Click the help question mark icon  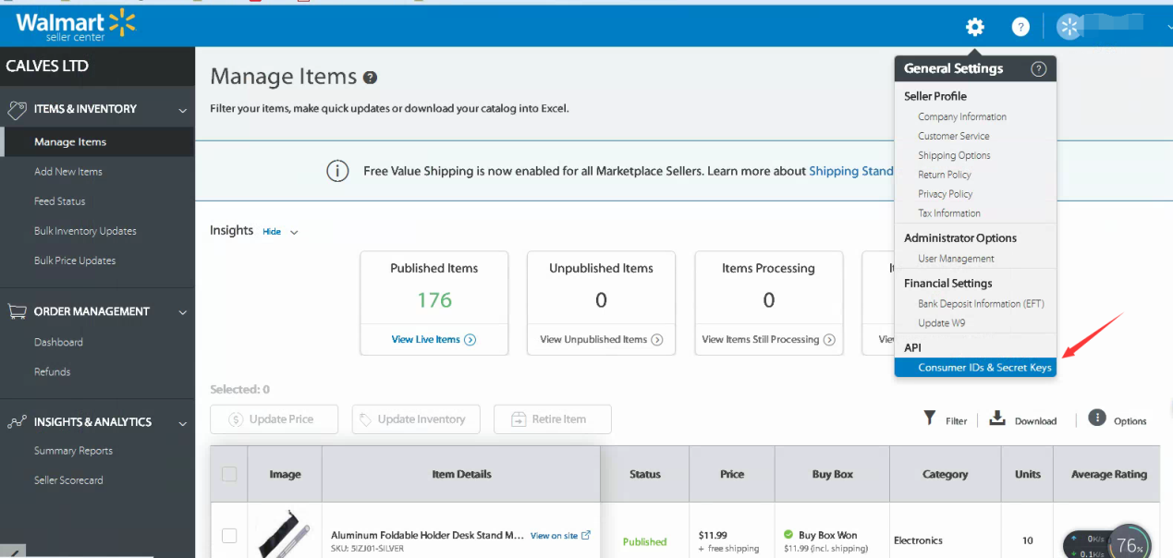pos(1020,27)
